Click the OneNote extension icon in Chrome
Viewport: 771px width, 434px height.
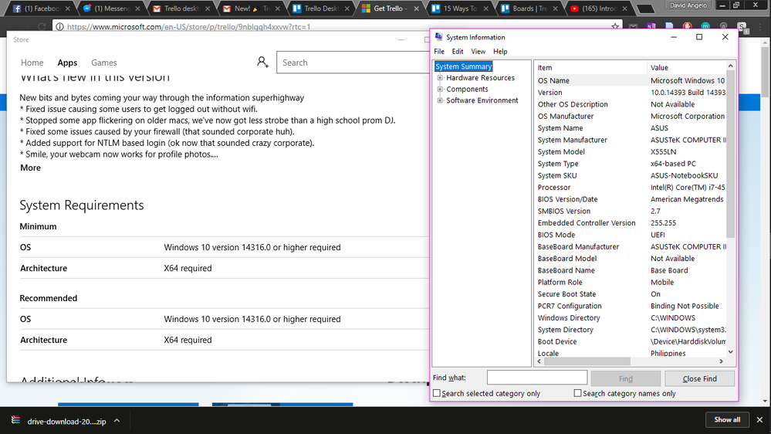651,26
